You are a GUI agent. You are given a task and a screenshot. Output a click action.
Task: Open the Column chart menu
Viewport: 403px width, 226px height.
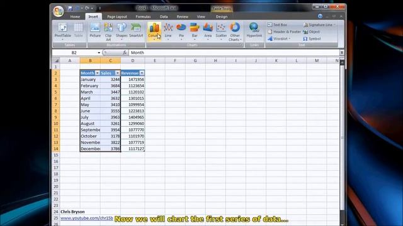(x=154, y=31)
